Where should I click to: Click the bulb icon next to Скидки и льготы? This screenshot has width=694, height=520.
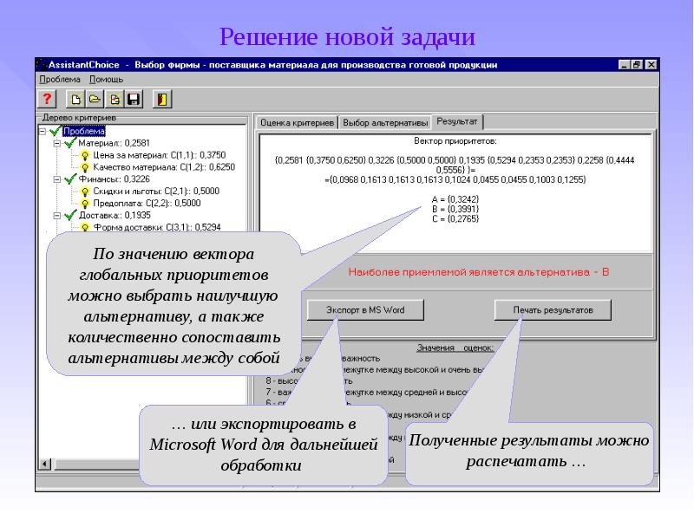(x=85, y=192)
